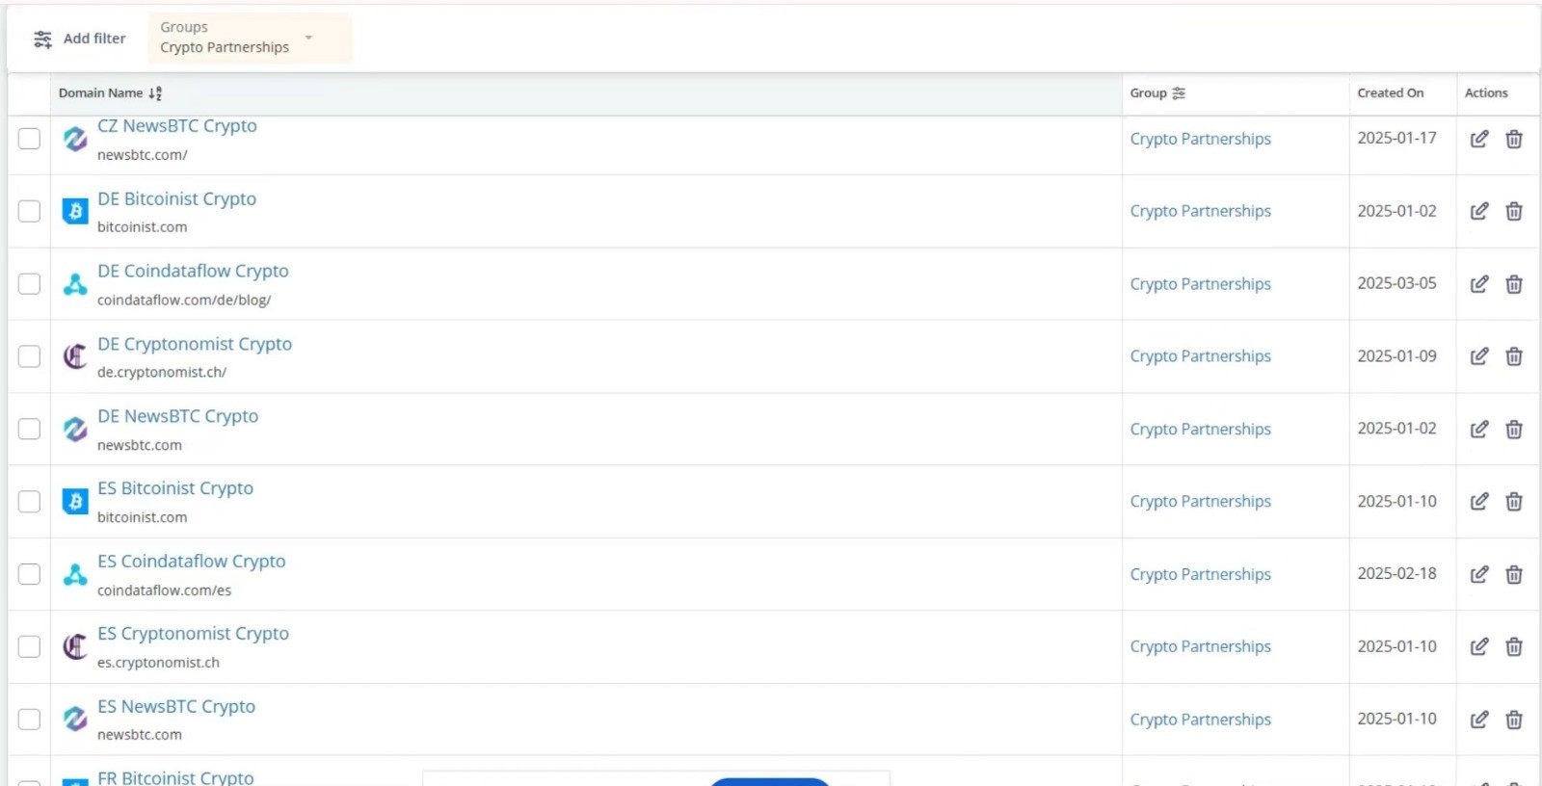The width and height of the screenshot is (1542, 786).
Task: Click the Cryptonomist logo in DE Cryptonomist row
Action: (x=75, y=356)
